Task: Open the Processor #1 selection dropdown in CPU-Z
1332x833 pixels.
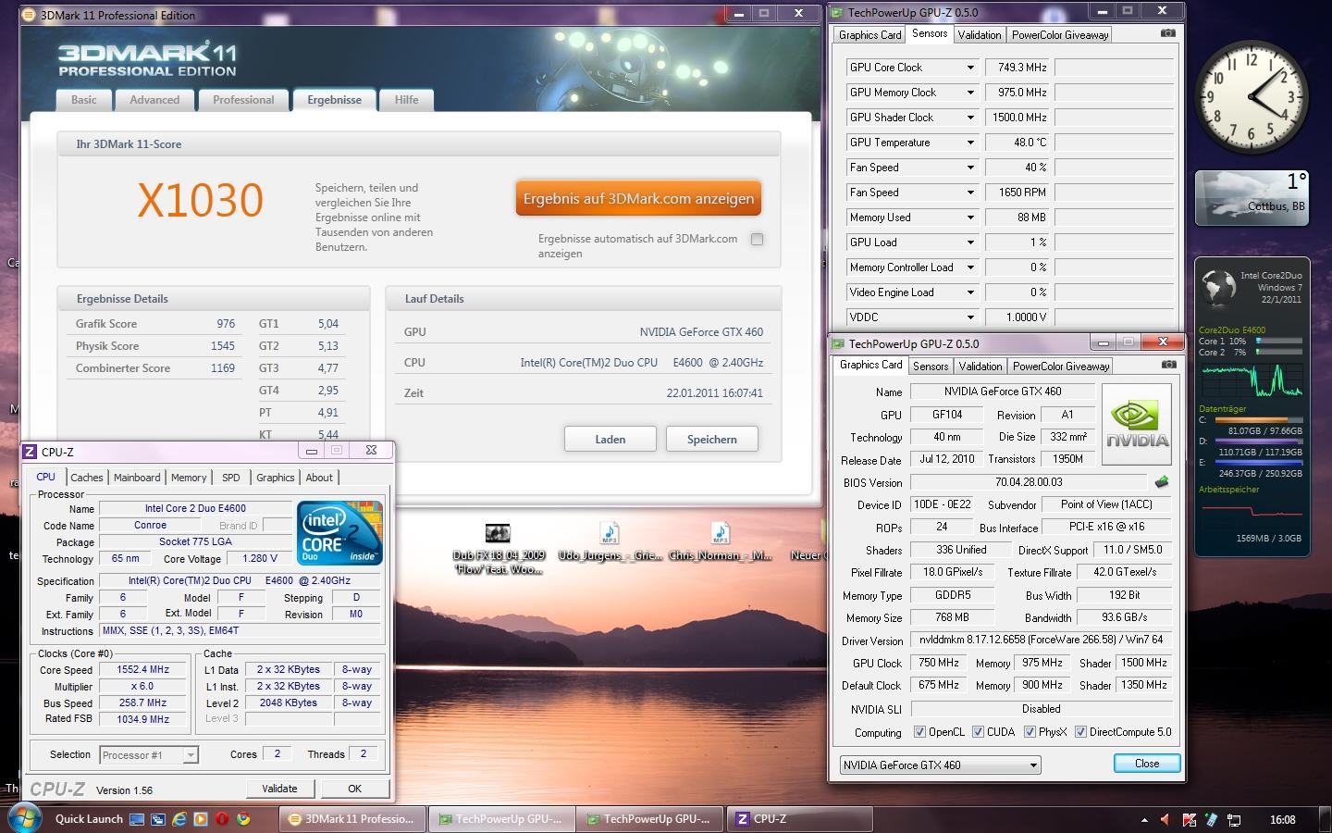Action: (x=148, y=755)
